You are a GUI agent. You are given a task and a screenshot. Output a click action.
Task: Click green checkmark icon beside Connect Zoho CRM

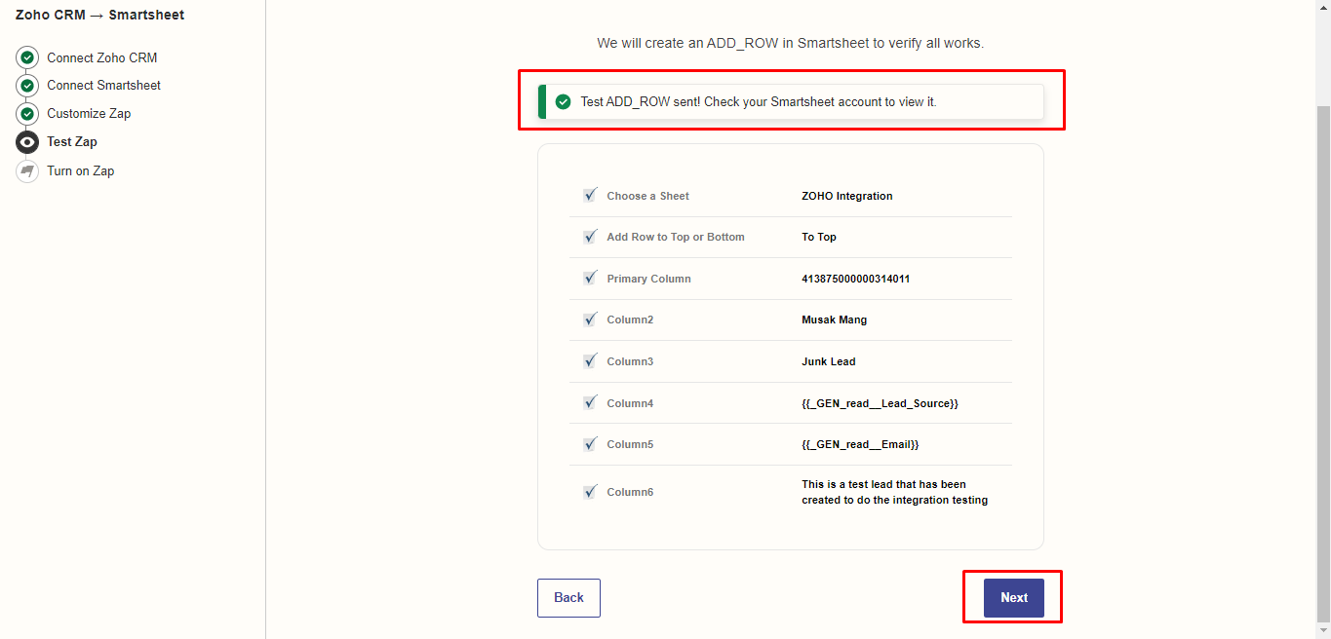[x=27, y=57]
